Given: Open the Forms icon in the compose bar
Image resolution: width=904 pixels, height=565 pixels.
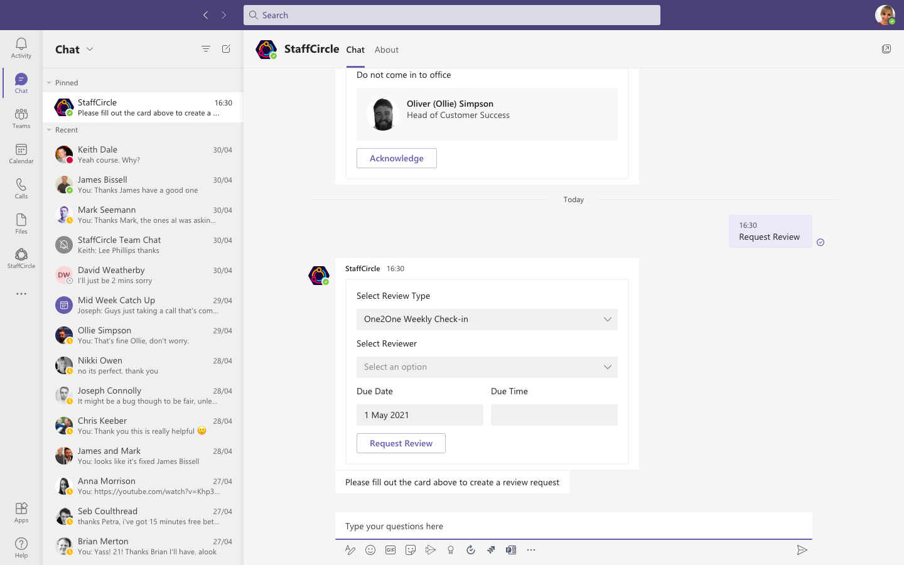Looking at the screenshot, I should [x=511, y=550].
